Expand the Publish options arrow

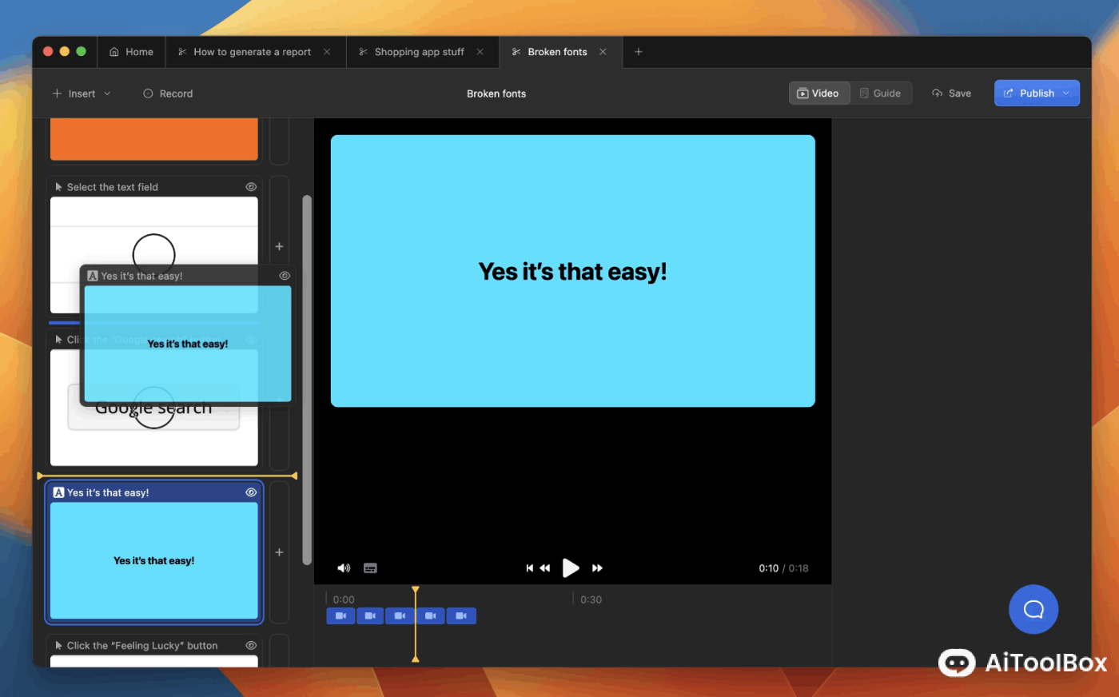[x=1066, y=94]
